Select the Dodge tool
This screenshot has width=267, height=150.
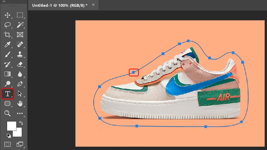7,84
